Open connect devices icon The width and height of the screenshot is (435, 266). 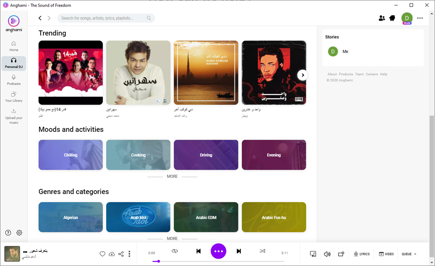tap(313, 254)
